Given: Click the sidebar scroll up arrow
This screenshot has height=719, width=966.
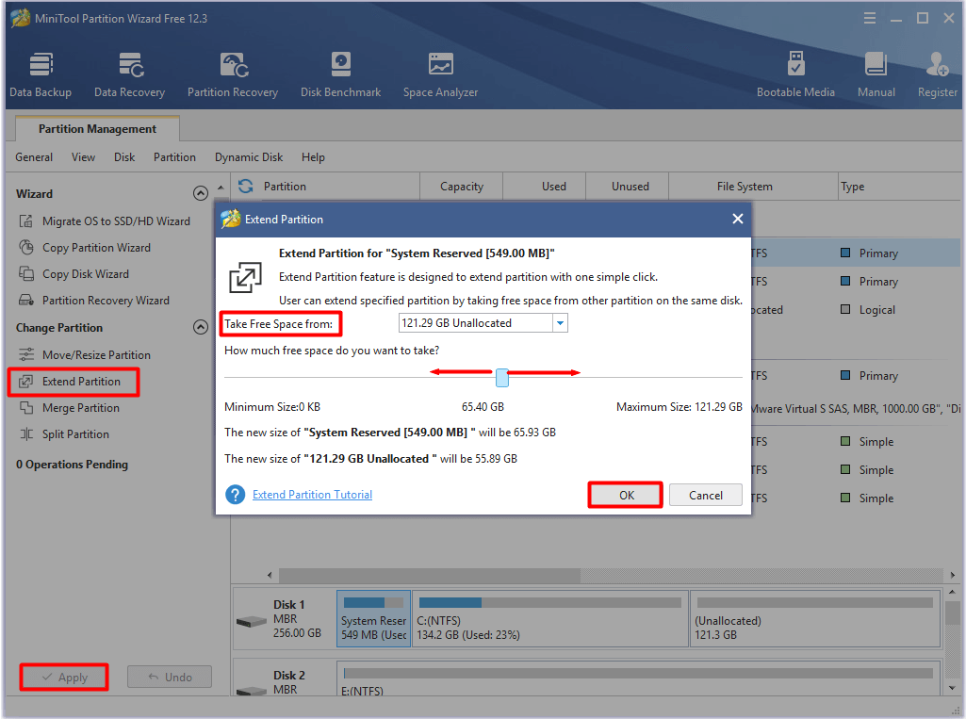Looking at the screenshot, I should click(x=221, y=188).
